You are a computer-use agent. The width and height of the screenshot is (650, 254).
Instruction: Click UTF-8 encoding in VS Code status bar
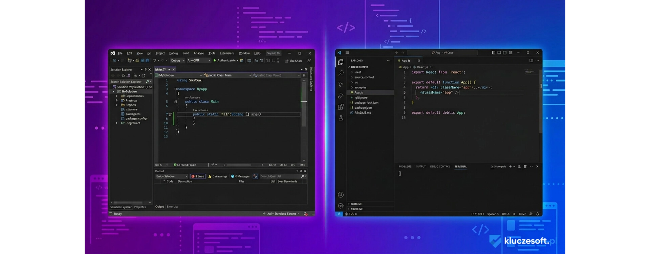tap(505, 214)
